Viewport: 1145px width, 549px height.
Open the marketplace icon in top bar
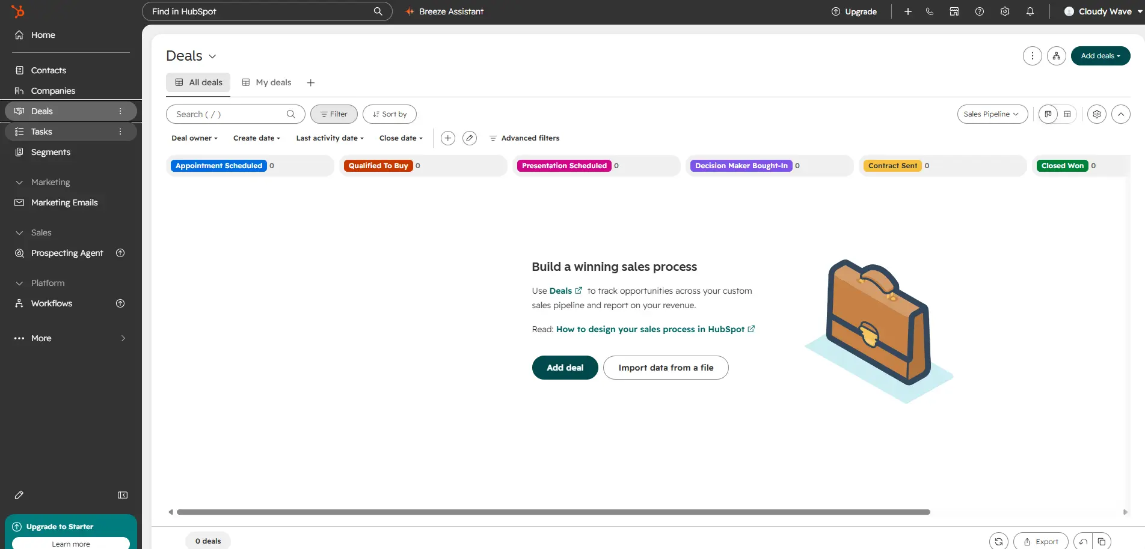(x=954, y=11)
